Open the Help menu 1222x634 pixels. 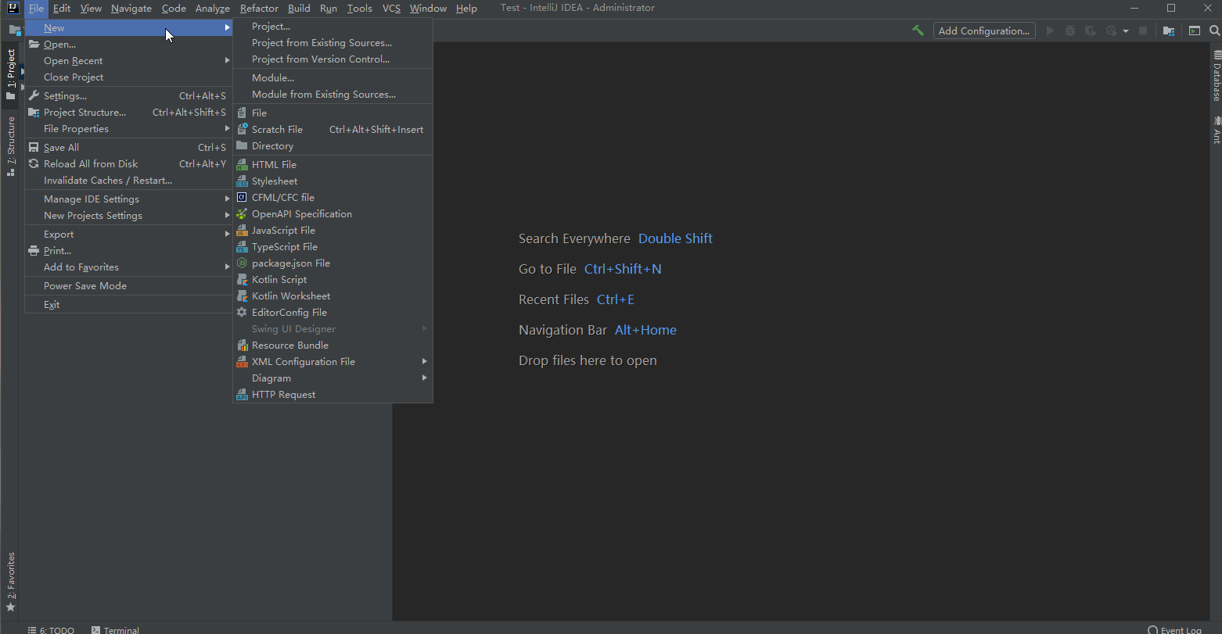pos(466,9)
